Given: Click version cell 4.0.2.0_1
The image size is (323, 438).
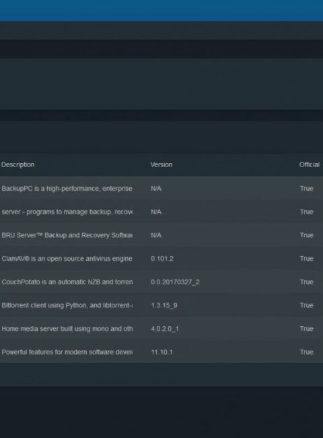Looking at the screenshot, I should click(x=165, y=329).
